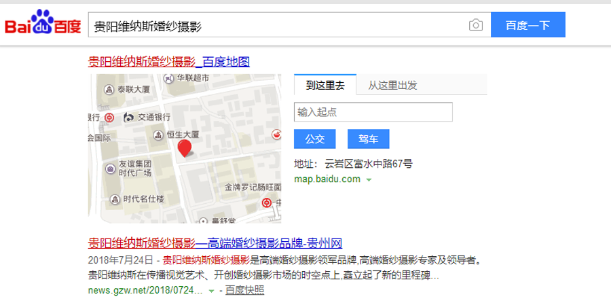Open the 百度快照 cached page link
611x301 pixels.
pos(244,291)
